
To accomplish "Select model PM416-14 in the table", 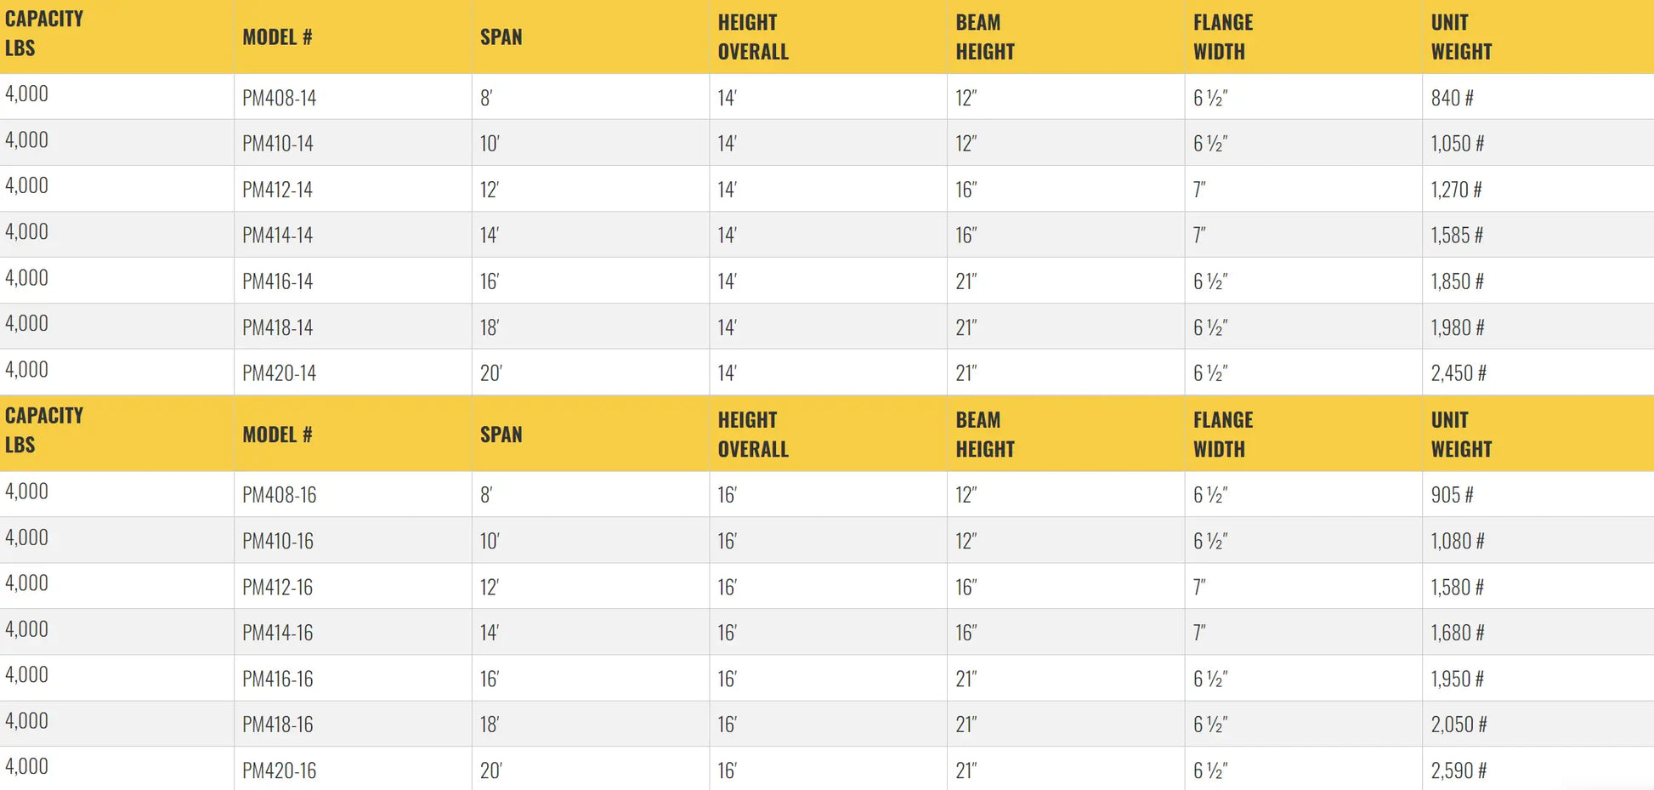I will pyautogui.click(x=277, y=281).
